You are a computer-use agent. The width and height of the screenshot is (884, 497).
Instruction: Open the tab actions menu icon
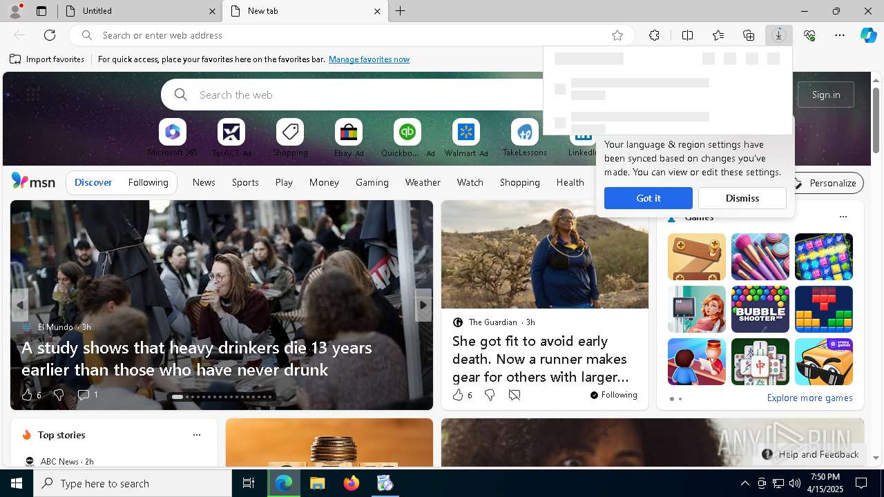(x=41, y=11)
